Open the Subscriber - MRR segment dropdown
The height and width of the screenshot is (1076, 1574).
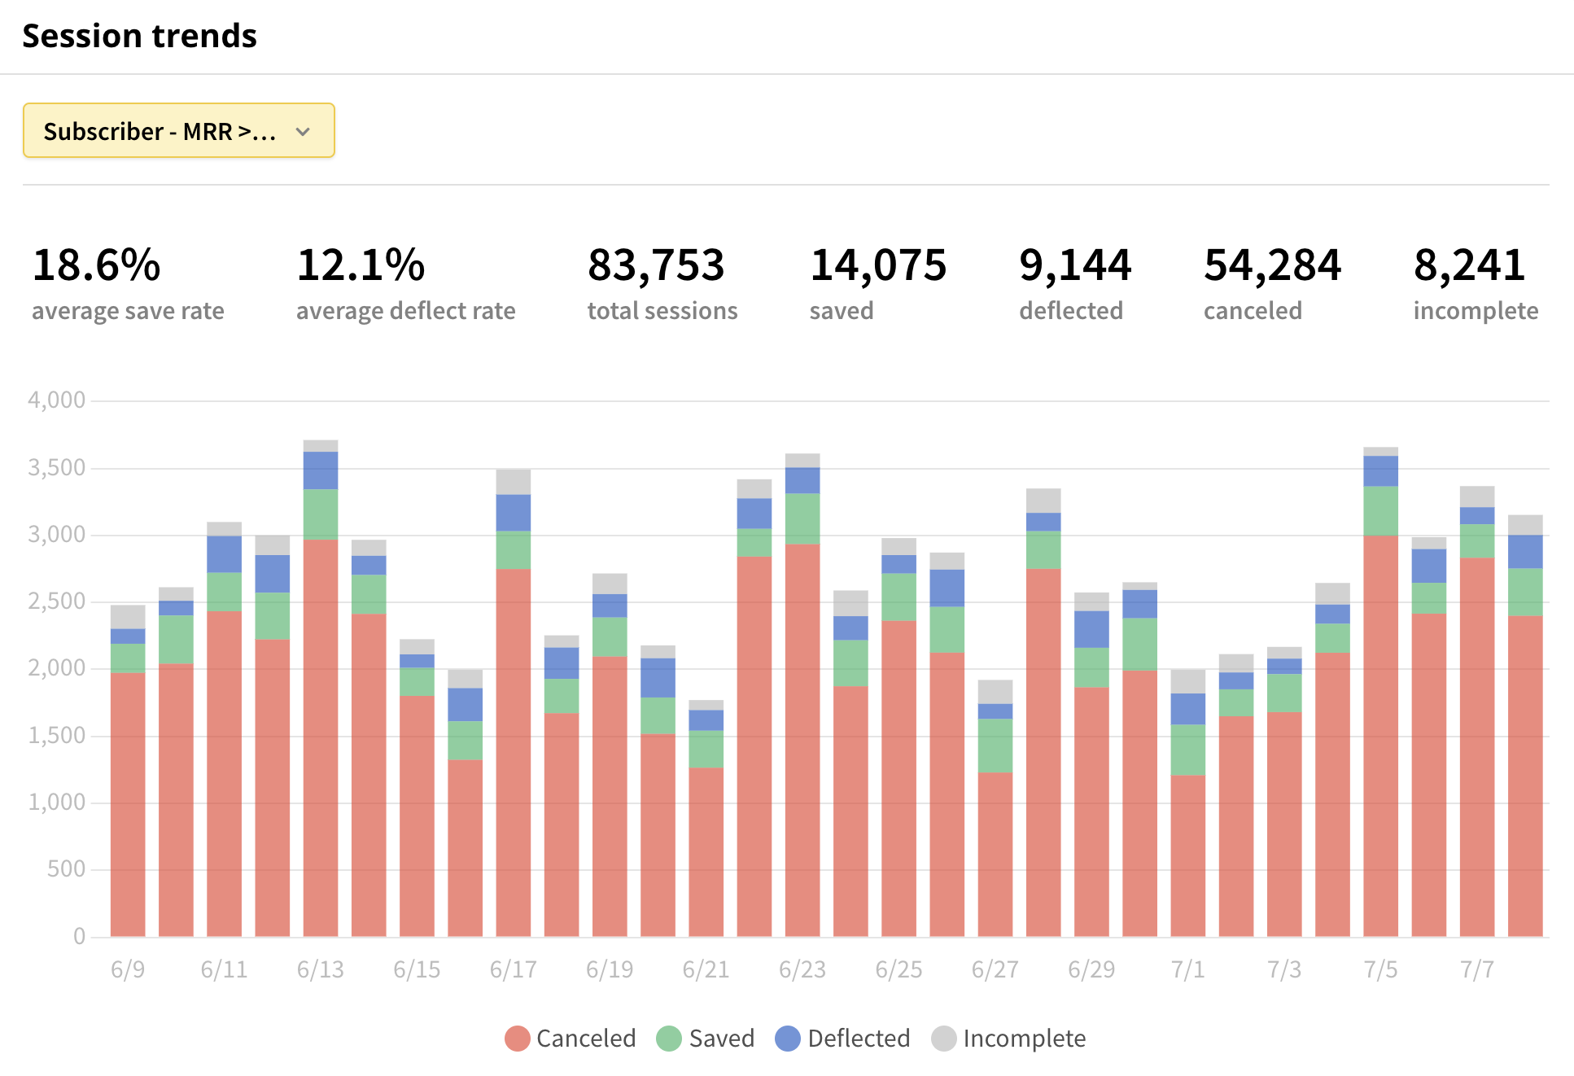click(161, 131)
